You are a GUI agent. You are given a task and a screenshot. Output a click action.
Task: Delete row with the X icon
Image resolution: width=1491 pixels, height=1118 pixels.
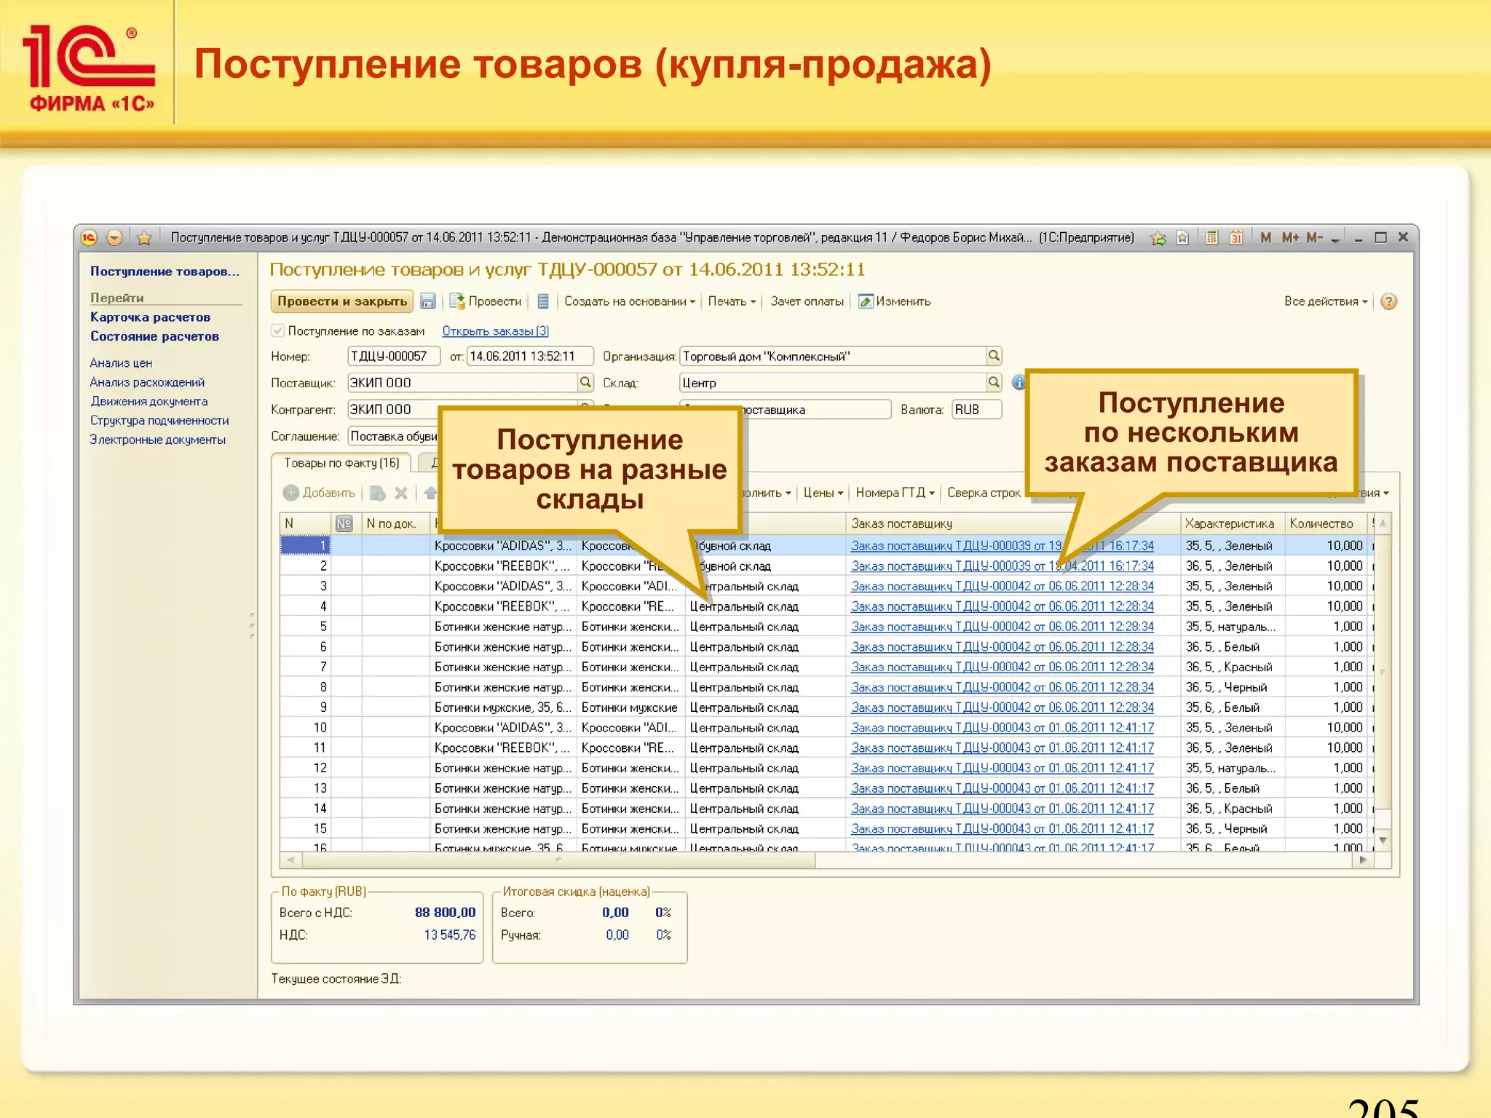(x=401, y=493)
